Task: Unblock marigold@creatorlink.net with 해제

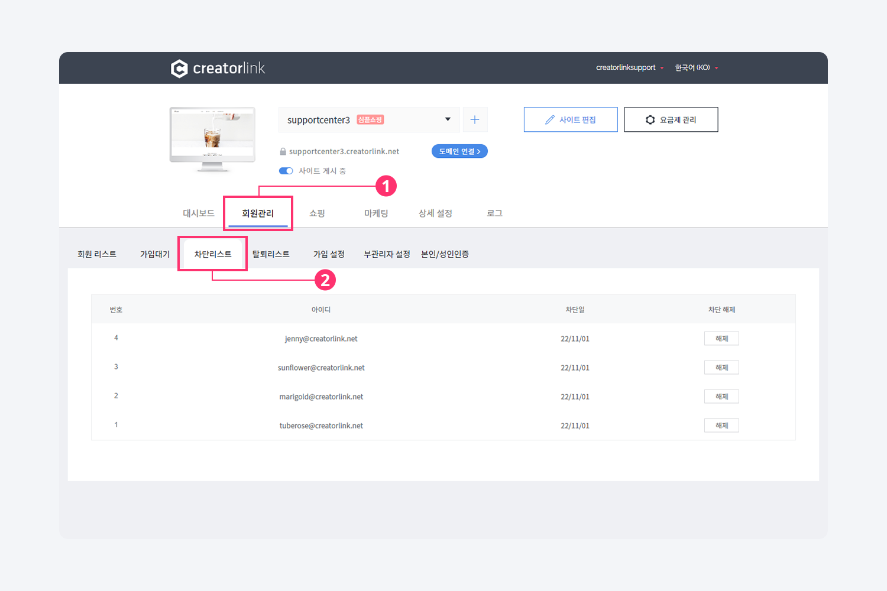Action: (721, 397)
